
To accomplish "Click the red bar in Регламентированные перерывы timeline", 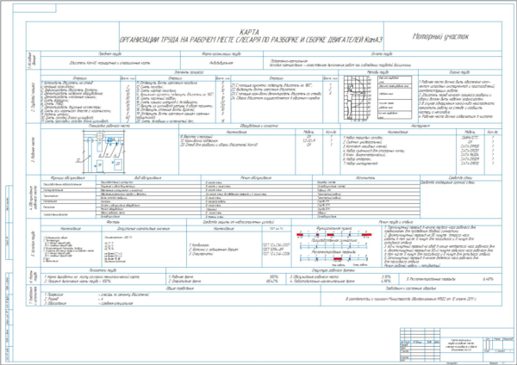I will 337,259.
